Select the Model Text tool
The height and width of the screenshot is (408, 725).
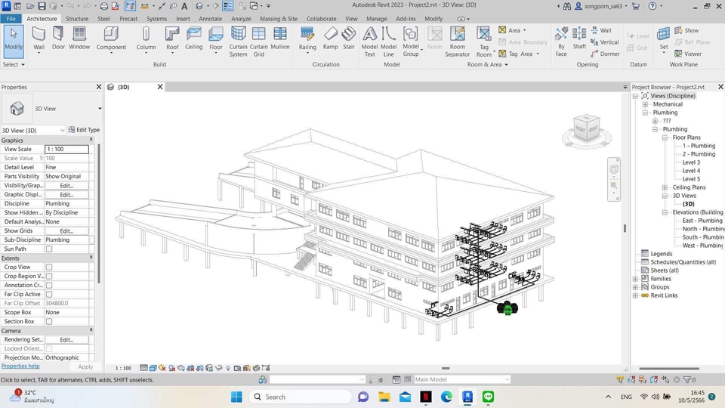tap(369, 42)
